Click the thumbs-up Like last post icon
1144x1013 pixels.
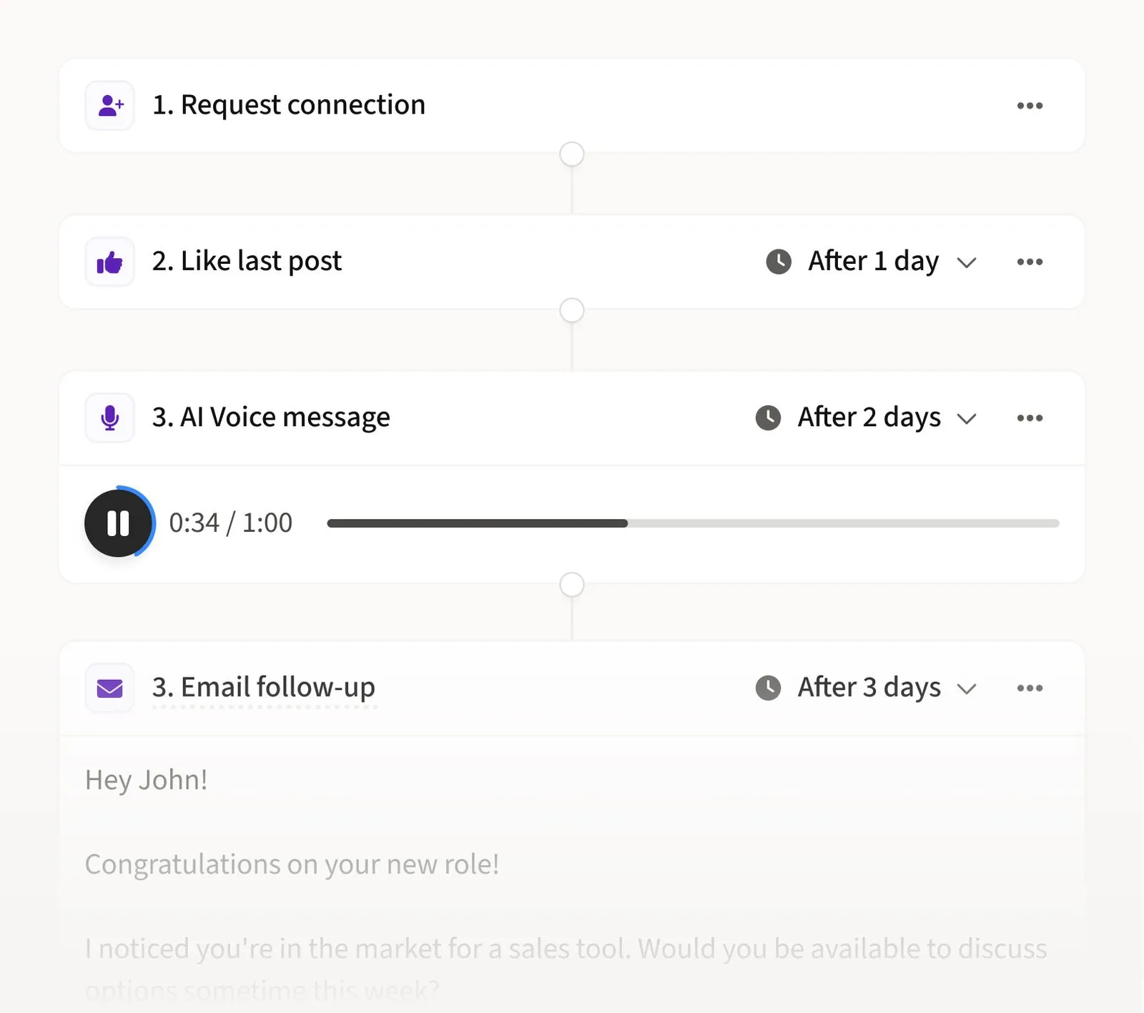point(110,262)
